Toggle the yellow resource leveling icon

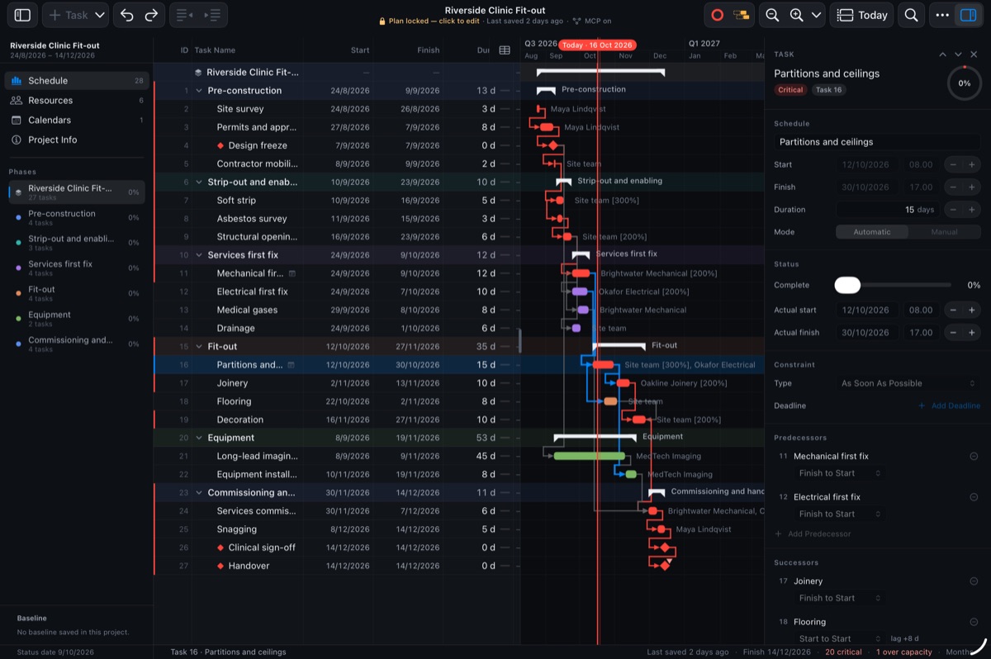742,15
